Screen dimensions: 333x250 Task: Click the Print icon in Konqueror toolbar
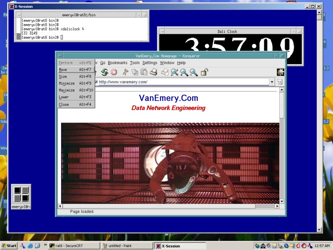click(x=154, y=72)
